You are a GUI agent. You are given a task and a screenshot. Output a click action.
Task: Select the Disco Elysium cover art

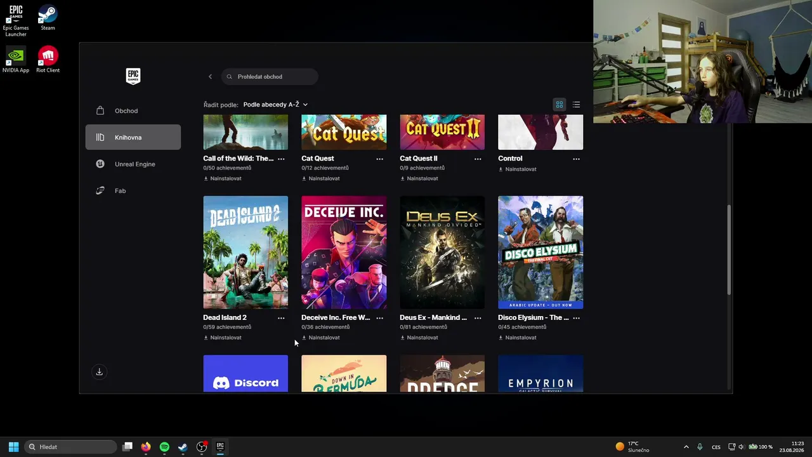(x=540, y=252)
